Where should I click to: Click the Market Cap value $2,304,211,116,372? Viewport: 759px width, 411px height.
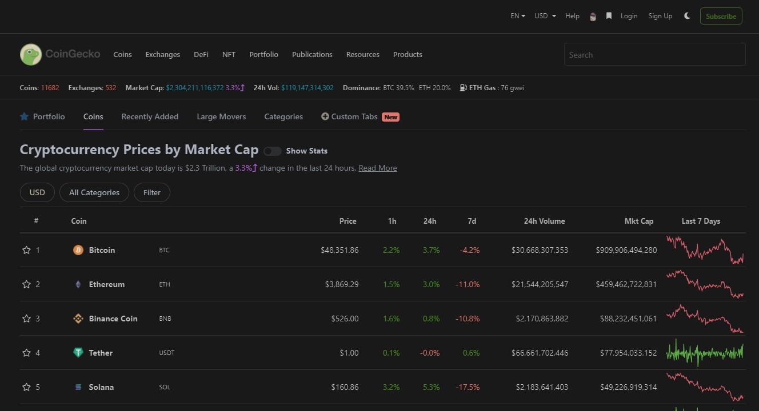coord(195,88)
